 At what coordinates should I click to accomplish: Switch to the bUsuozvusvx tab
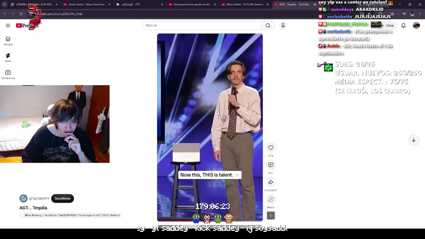pyautogui.click(x=192, y=4)
